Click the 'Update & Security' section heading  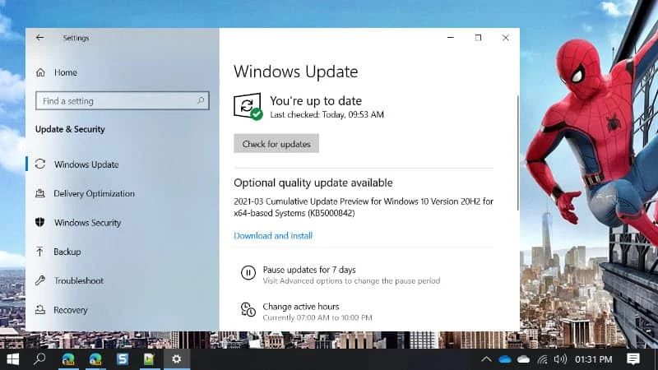tap(70, 129)
